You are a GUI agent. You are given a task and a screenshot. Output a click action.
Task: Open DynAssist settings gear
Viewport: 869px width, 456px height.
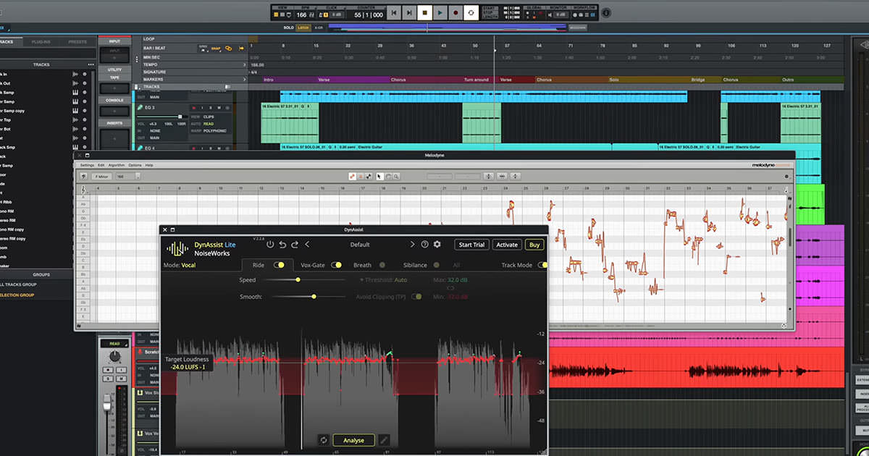[x=437, y=245]
